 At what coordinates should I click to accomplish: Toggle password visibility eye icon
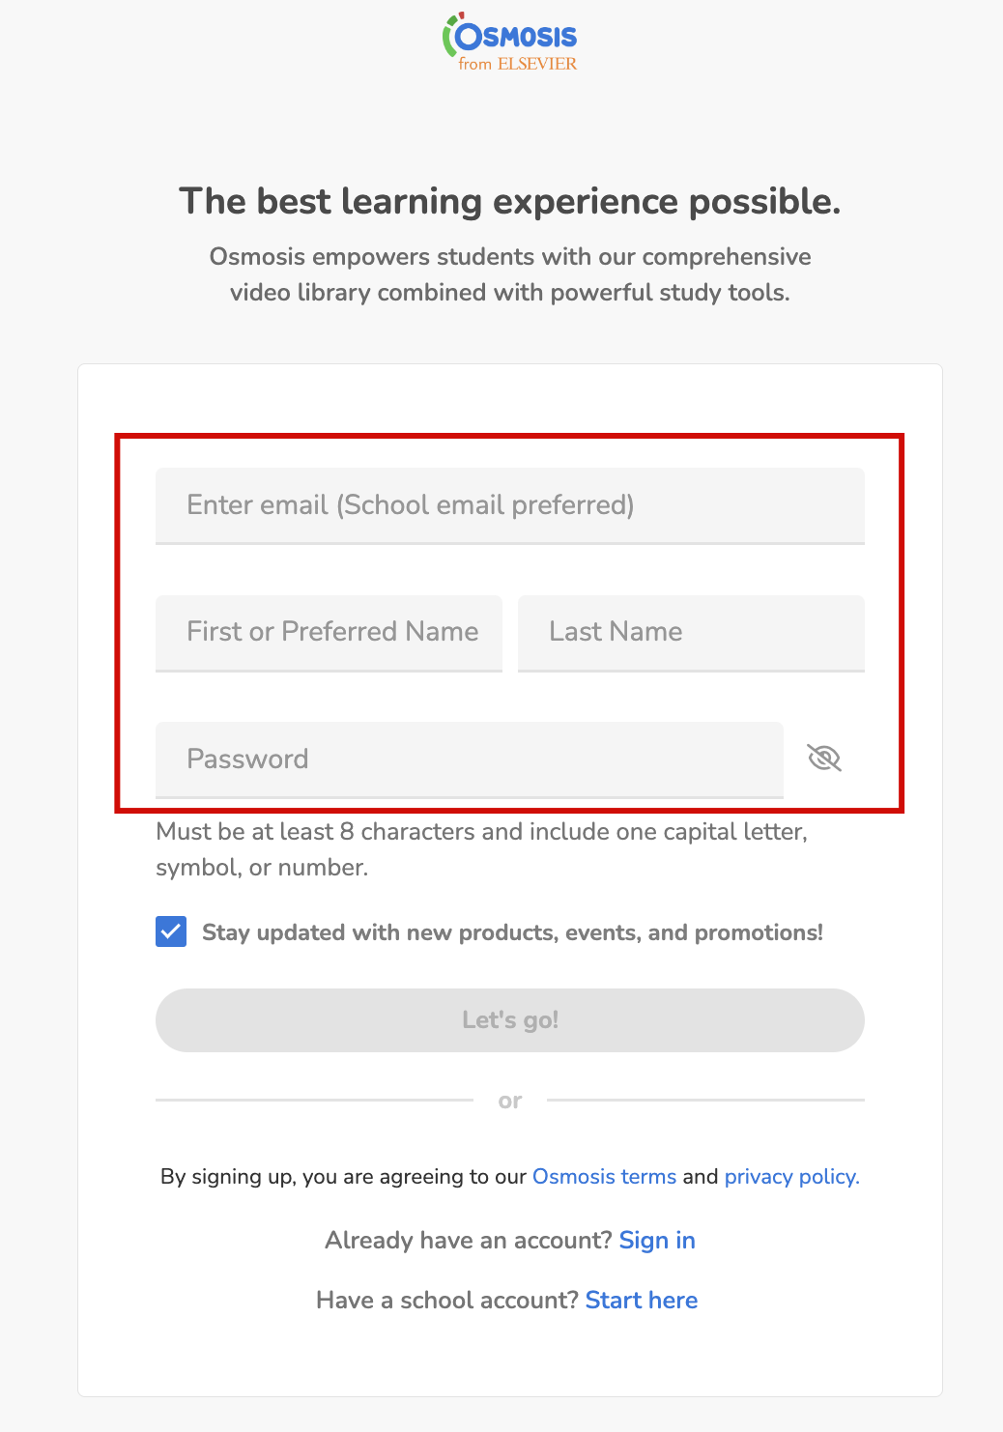(x=824, y=759)
